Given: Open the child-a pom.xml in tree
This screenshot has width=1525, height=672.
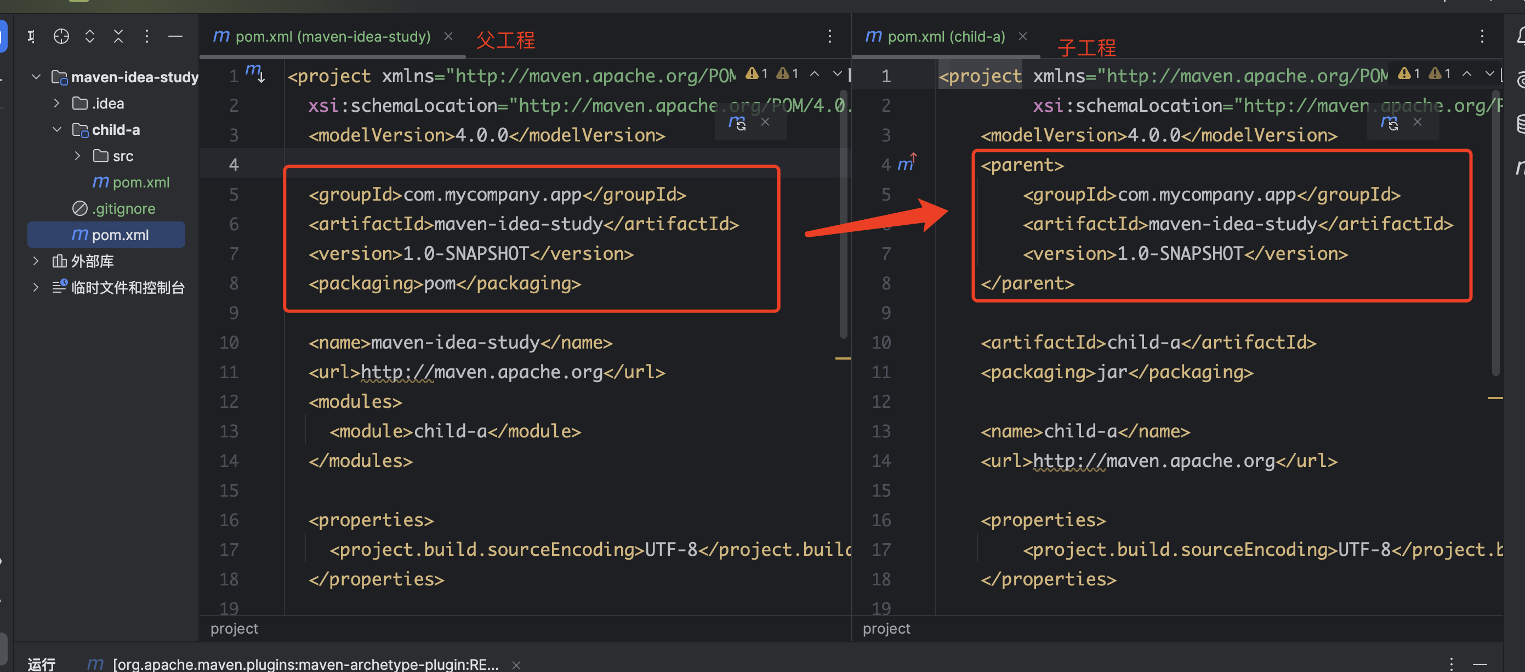Looking at the screenshot, I should [x=140, y=183].
